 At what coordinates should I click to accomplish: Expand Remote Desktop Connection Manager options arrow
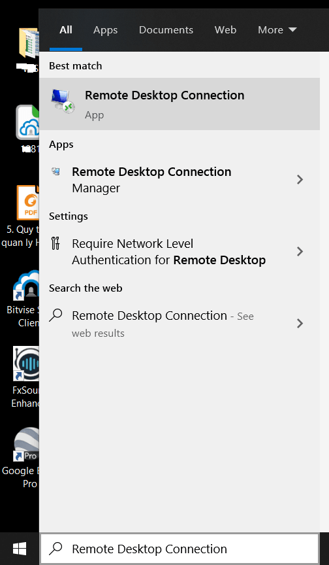pos(300,179)
